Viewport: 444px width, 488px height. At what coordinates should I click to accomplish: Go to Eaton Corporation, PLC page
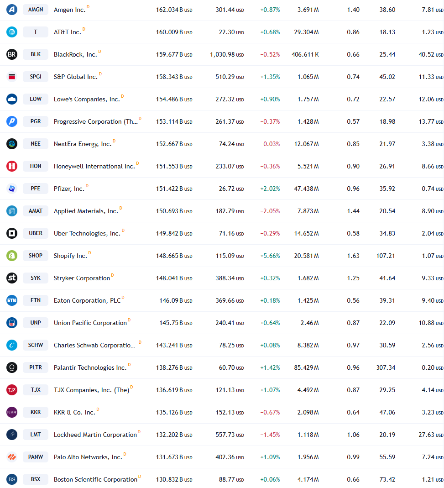click(87, 301)
